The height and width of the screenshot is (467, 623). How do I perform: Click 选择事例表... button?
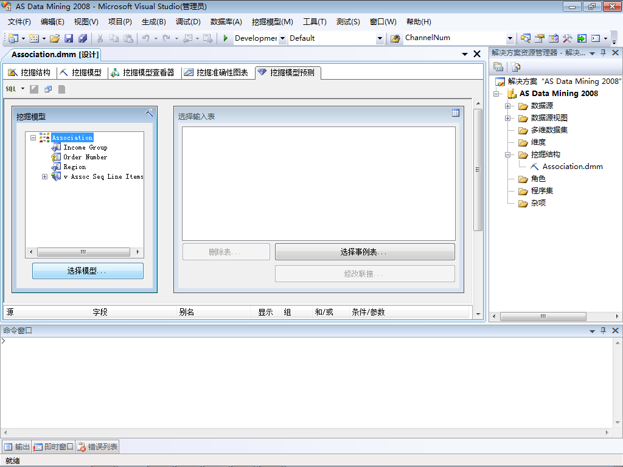[365, 252]
